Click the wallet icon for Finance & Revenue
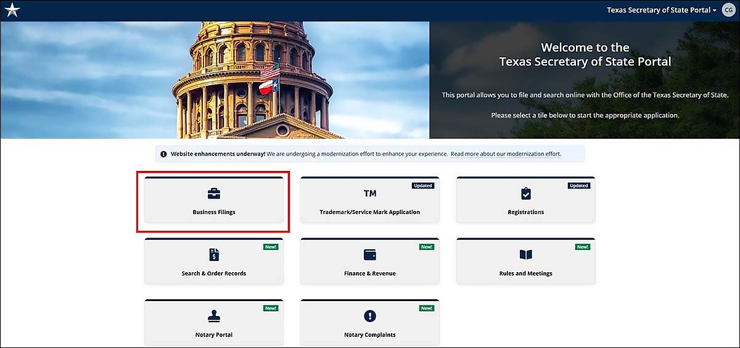 coord(370,255)
